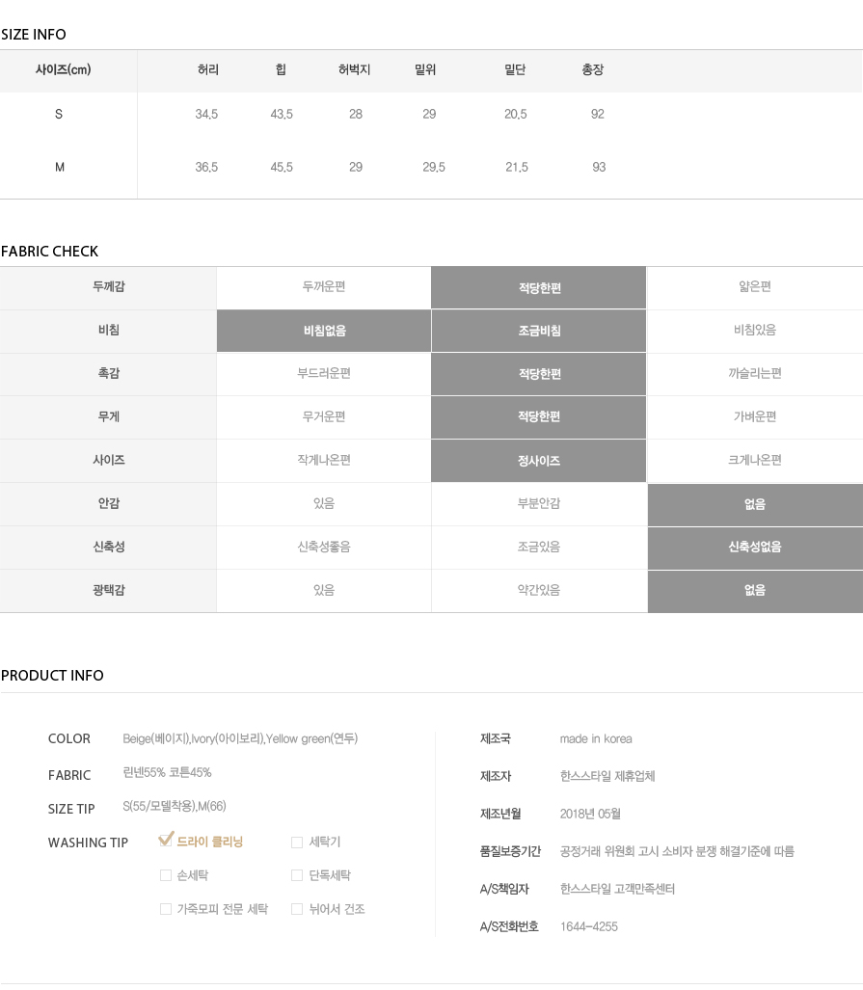Screen dimensions: 863x990
Task: Click the highlighted 조금비침 cell
Action: point(539,331)
